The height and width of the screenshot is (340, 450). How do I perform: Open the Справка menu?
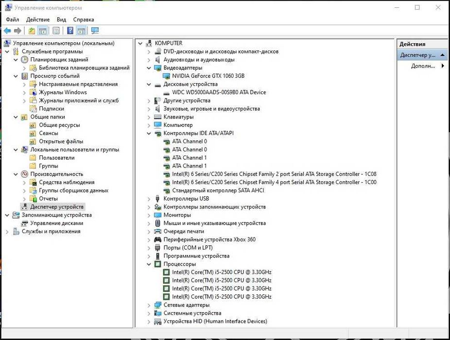[84, 19]
